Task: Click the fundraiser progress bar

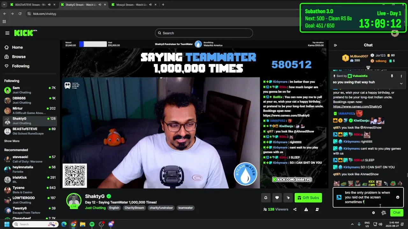Action: pyautogui.click(x=93, y=44)
